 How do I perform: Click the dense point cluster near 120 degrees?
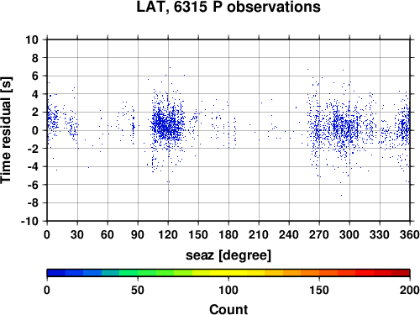(x=167, y=126)
